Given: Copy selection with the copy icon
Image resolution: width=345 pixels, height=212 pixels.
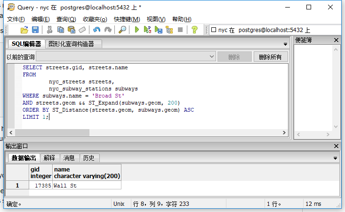Looking at the screenshot, I should click(x=61, y=30).
